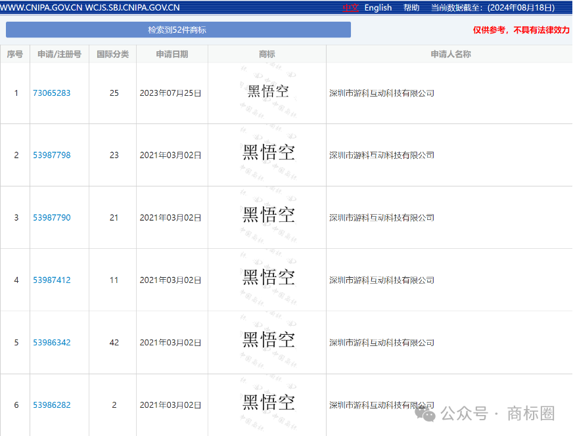This screenshot has width=573, height=436.
Task: Click the 当前数据截至 date text
Action: point(493,8)
